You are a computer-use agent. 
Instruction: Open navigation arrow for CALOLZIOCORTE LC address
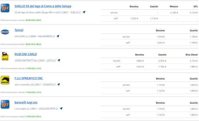tap(61, 108)
